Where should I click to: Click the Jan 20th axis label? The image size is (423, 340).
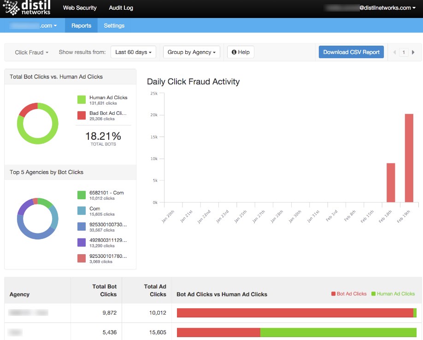pyautogui.click(x=168, y=216)
